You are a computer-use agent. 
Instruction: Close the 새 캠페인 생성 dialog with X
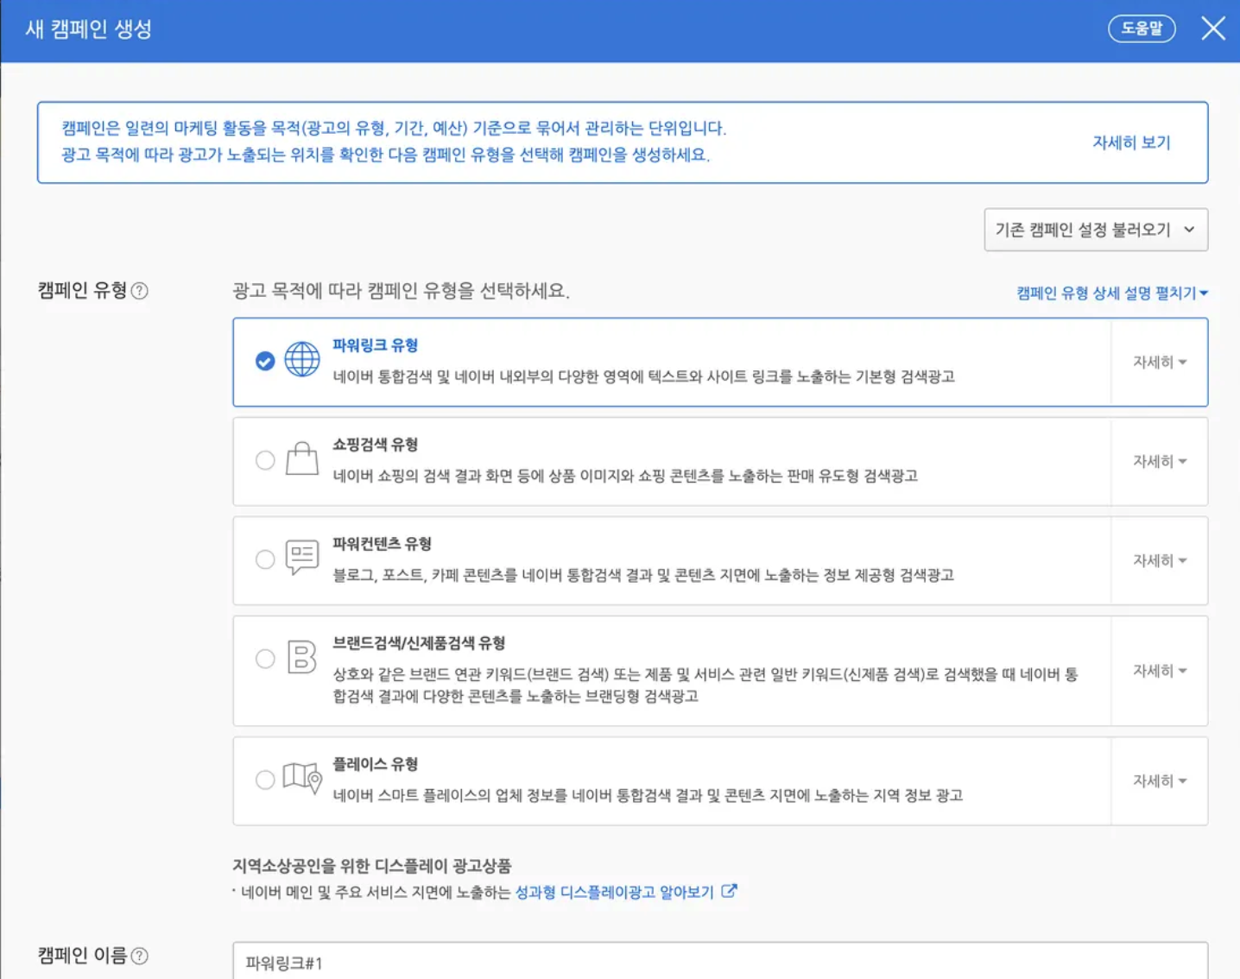coord(1213,28)
